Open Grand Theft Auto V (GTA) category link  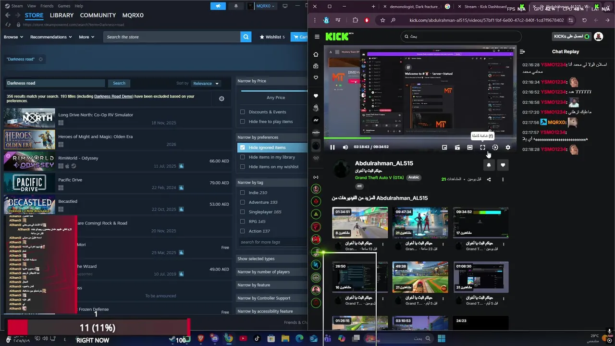point(380,177)
